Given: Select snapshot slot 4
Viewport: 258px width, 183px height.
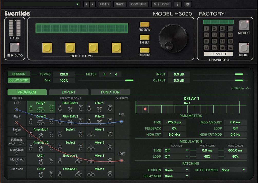Looking at the screenshot, I should coord(230,28).
